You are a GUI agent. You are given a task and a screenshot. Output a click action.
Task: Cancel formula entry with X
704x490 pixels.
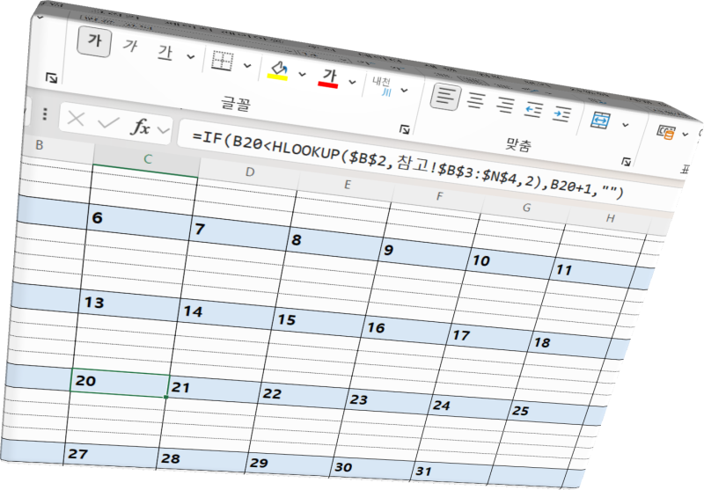tap(76, 120)
